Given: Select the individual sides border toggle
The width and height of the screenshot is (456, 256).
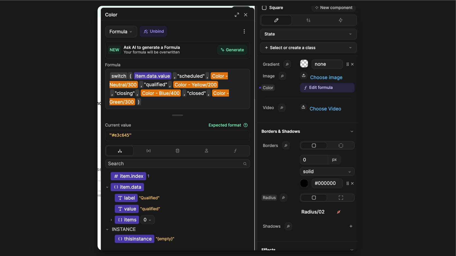Looking at the screenshot, I should coord(341,146).
